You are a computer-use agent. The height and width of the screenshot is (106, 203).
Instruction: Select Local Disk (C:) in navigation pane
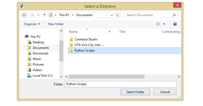point(43,76)
